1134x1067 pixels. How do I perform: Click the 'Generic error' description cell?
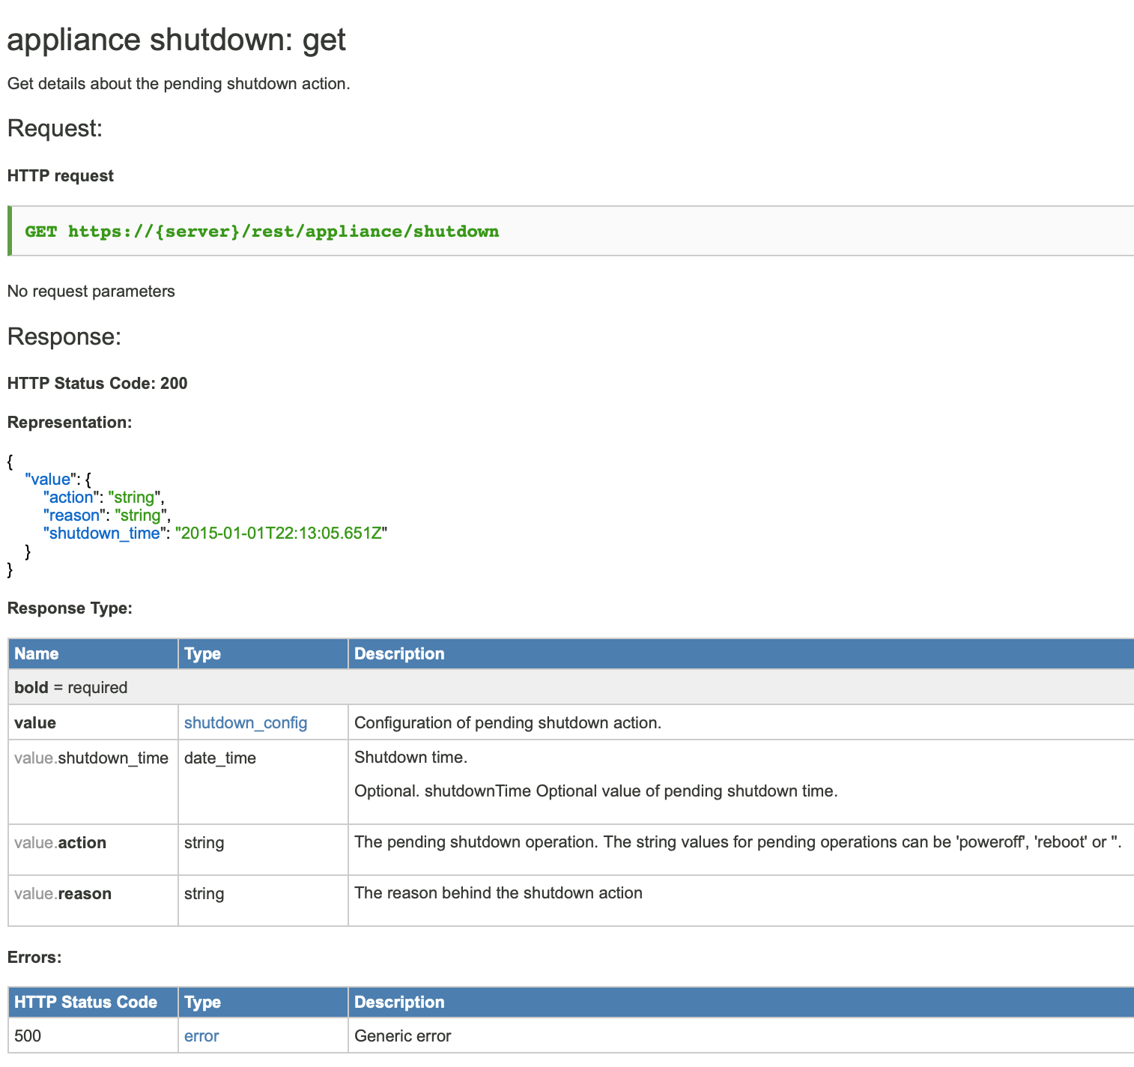403,1036
